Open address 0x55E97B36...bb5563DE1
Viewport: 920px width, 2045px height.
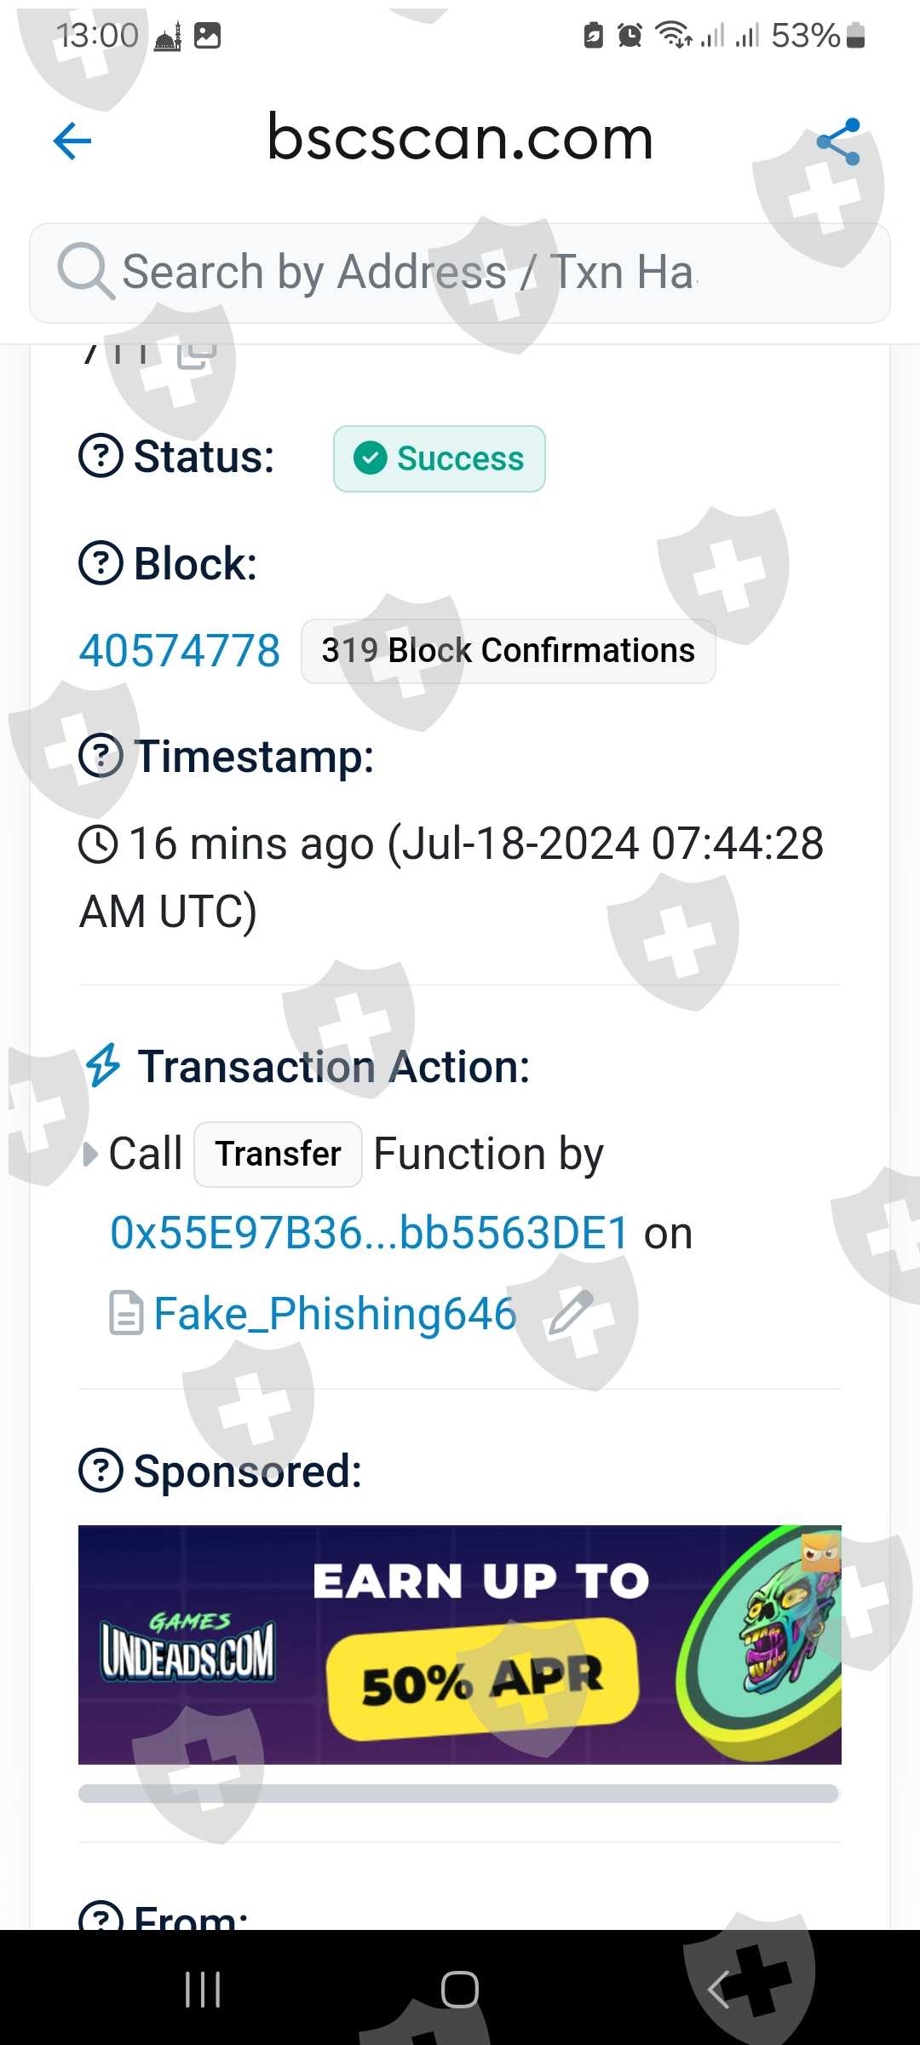pos(370,1233)
